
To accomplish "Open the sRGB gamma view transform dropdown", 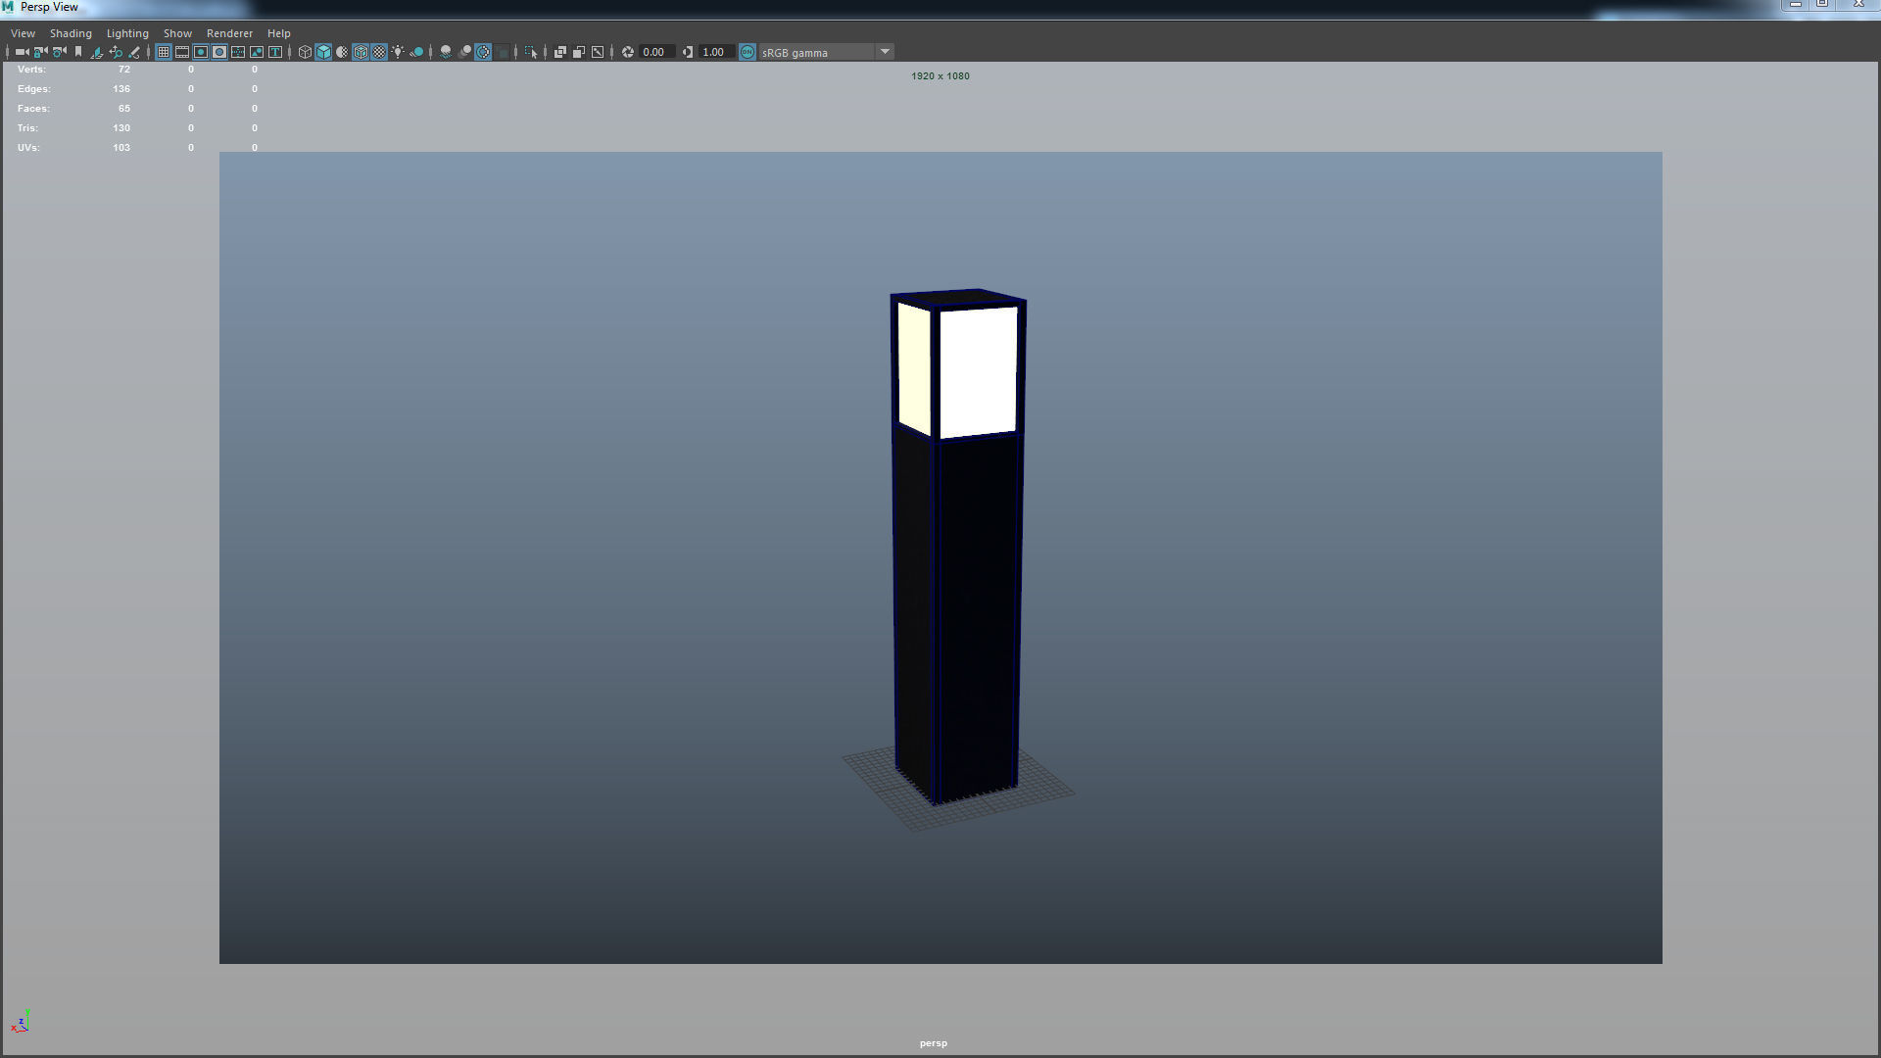I will click(x=885, y=52).
